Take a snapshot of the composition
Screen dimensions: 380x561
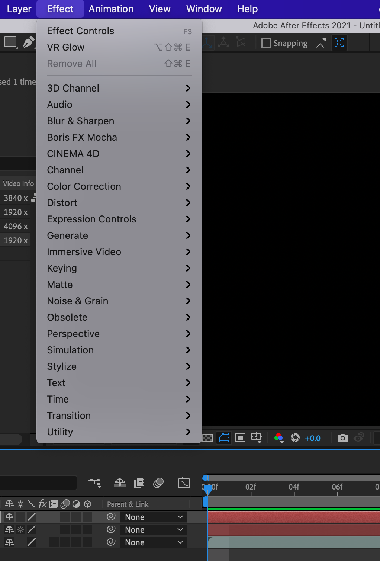pyautogui.click(x=342, y=438)
